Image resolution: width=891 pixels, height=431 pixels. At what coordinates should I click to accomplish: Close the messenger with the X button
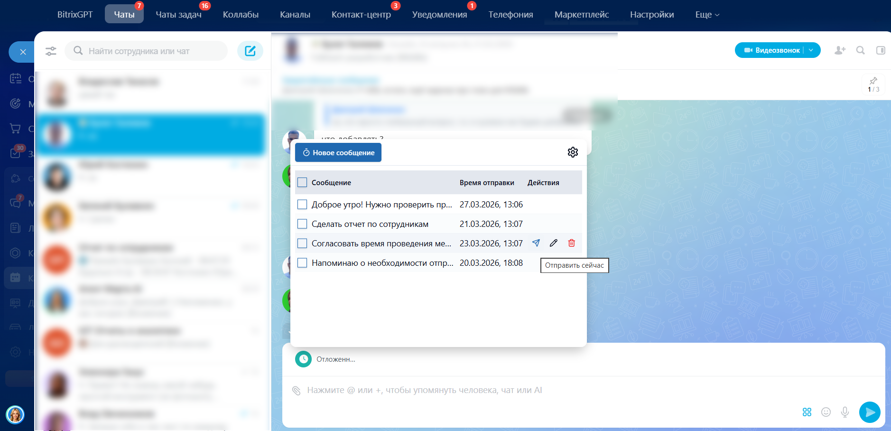[x=23, y=52]
